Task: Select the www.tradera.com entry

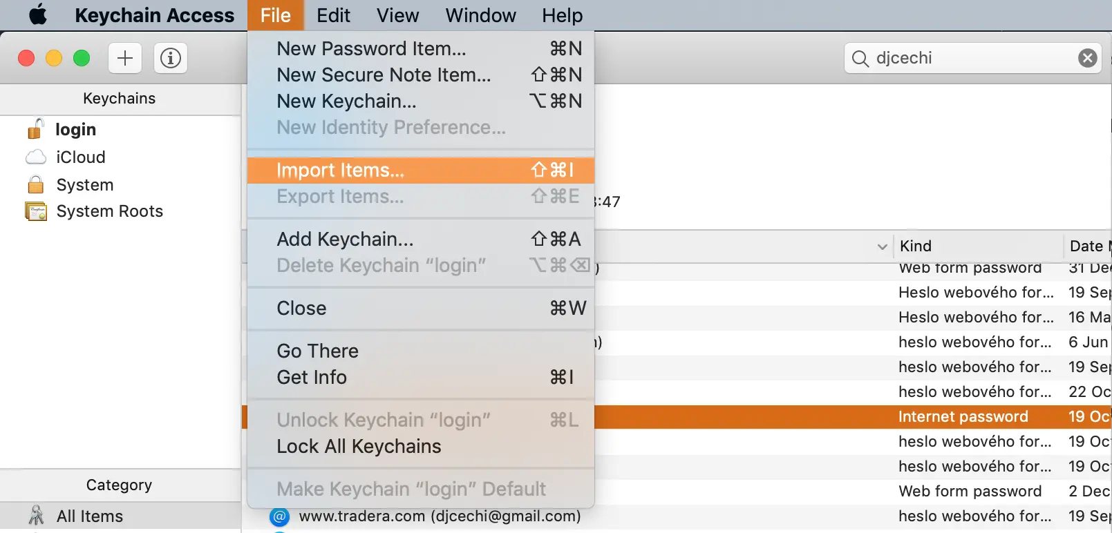Action: pyautogui.click(x=440, y=516)
